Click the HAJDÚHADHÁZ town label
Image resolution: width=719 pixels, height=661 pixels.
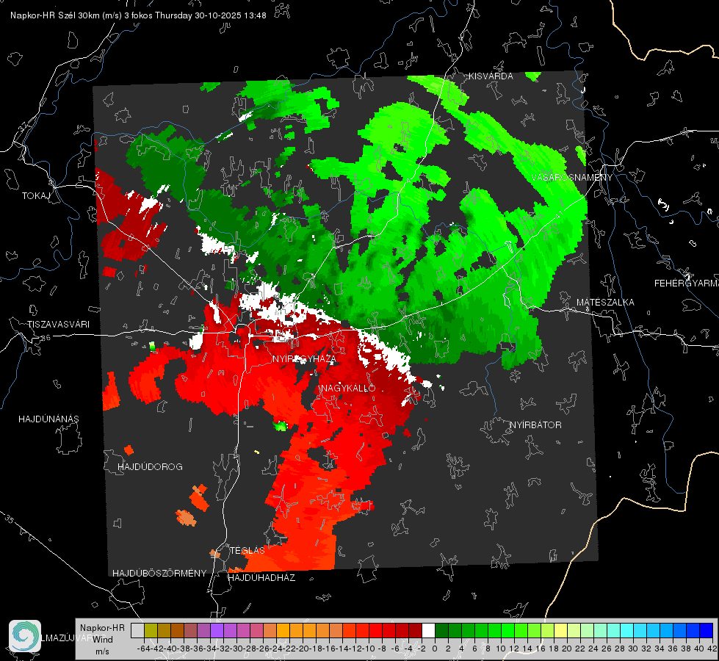click(261, 578)
